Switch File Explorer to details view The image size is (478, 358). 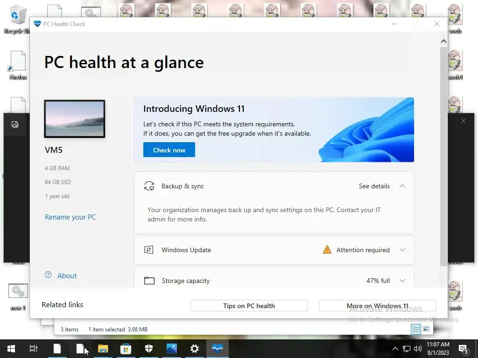coord(416,329)
